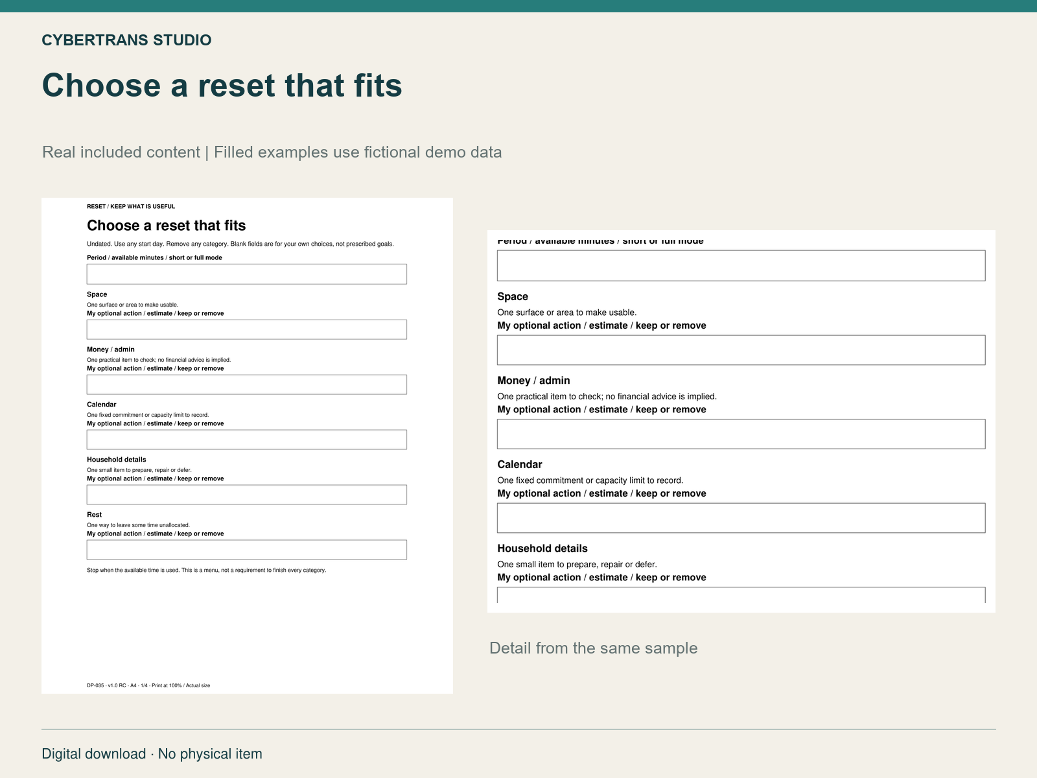Select the Calendar input box in detail view
1037x778 pixels.
pyautogui.click(x=741, y=518)
